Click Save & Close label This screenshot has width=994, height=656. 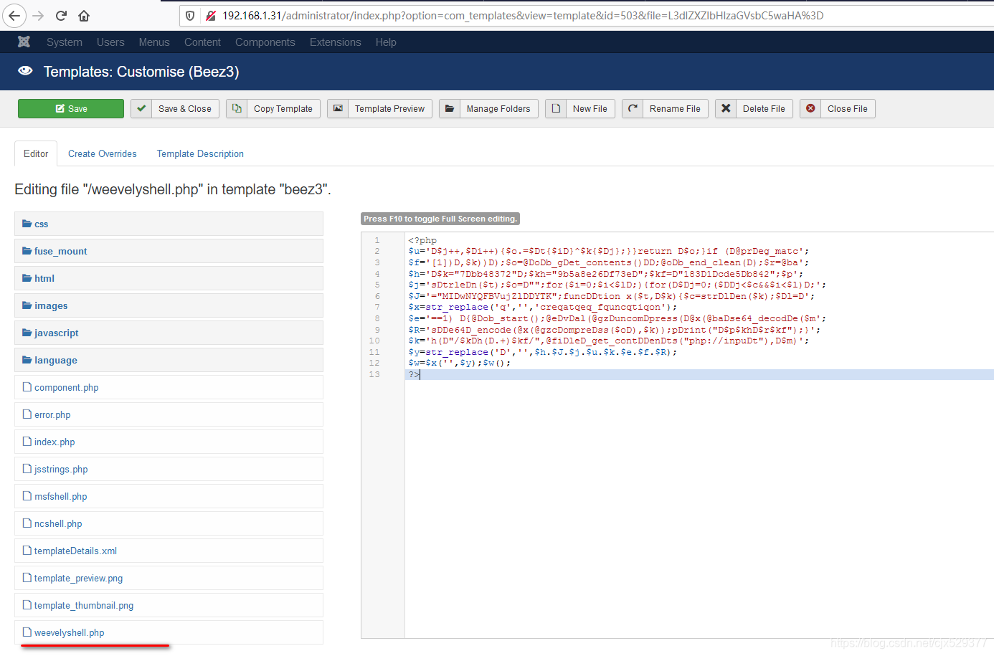[185, 109]
